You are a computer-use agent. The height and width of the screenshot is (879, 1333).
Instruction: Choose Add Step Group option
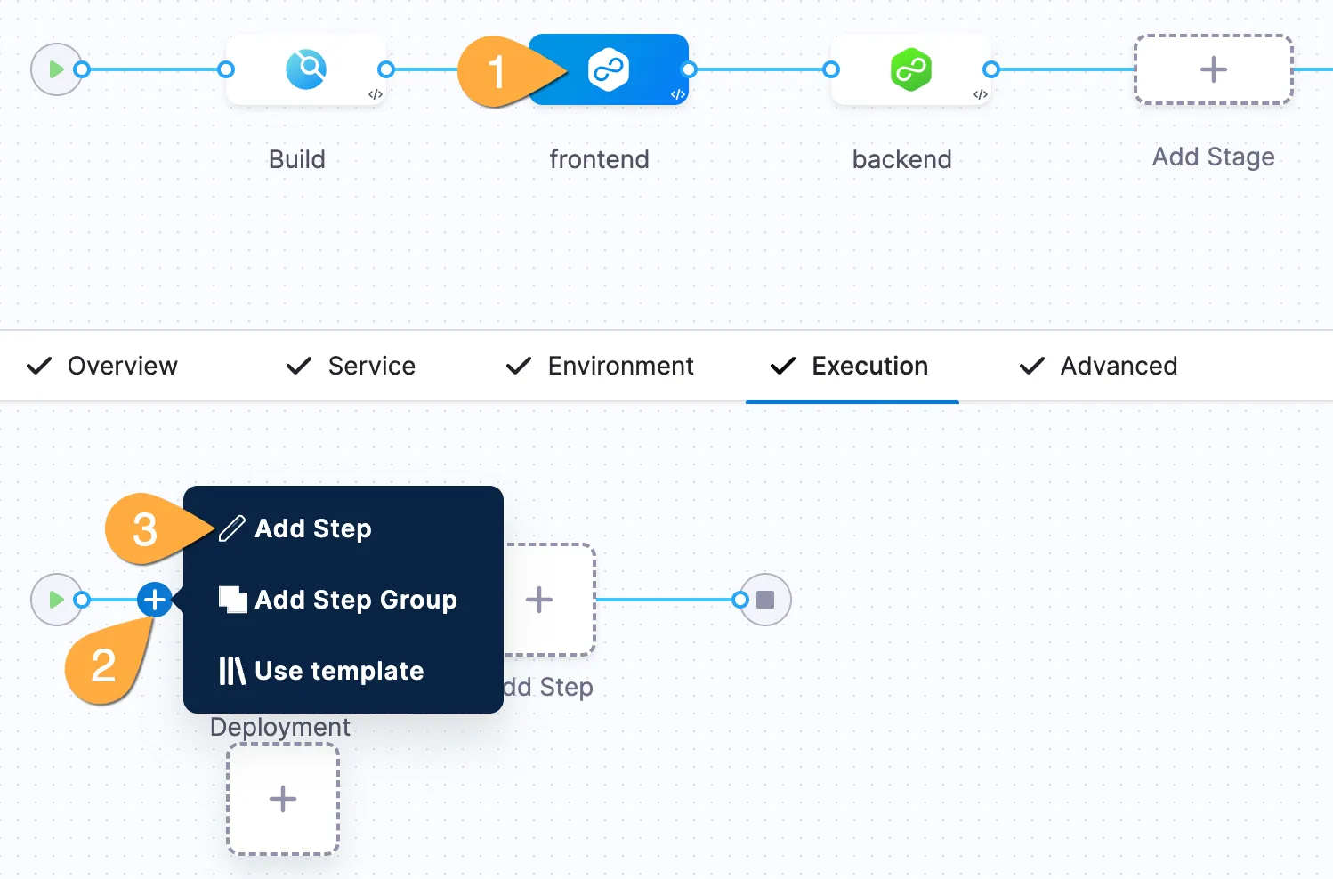click(355, 600)
